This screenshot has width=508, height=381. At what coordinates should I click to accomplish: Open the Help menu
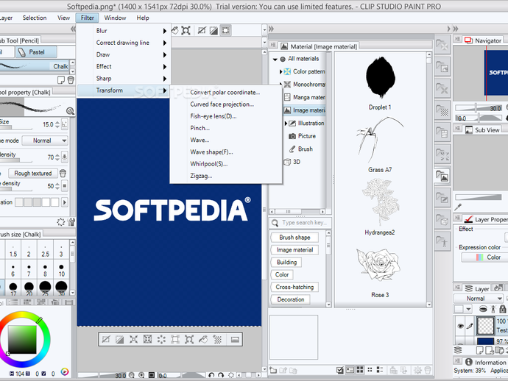(143, 18)
